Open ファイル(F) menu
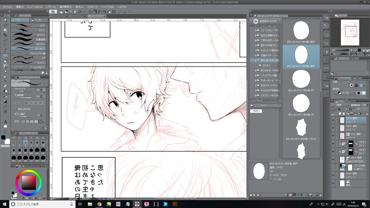Viewport: 370px width, 208px height. click(x=7, y=7)
